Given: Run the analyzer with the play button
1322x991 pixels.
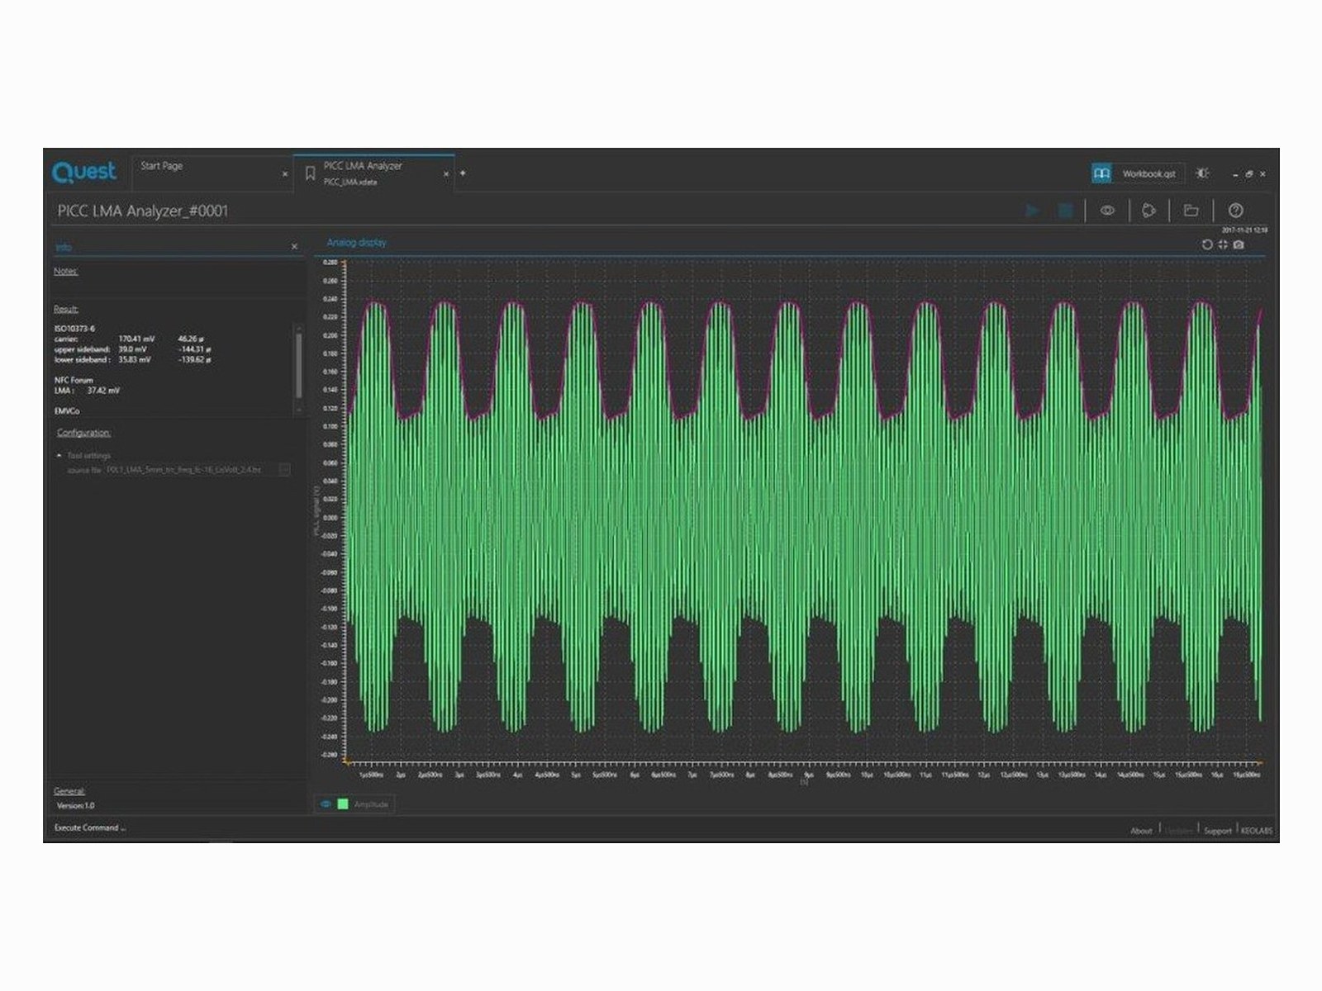Looking at the screenshot, I should pos(1032,211).
